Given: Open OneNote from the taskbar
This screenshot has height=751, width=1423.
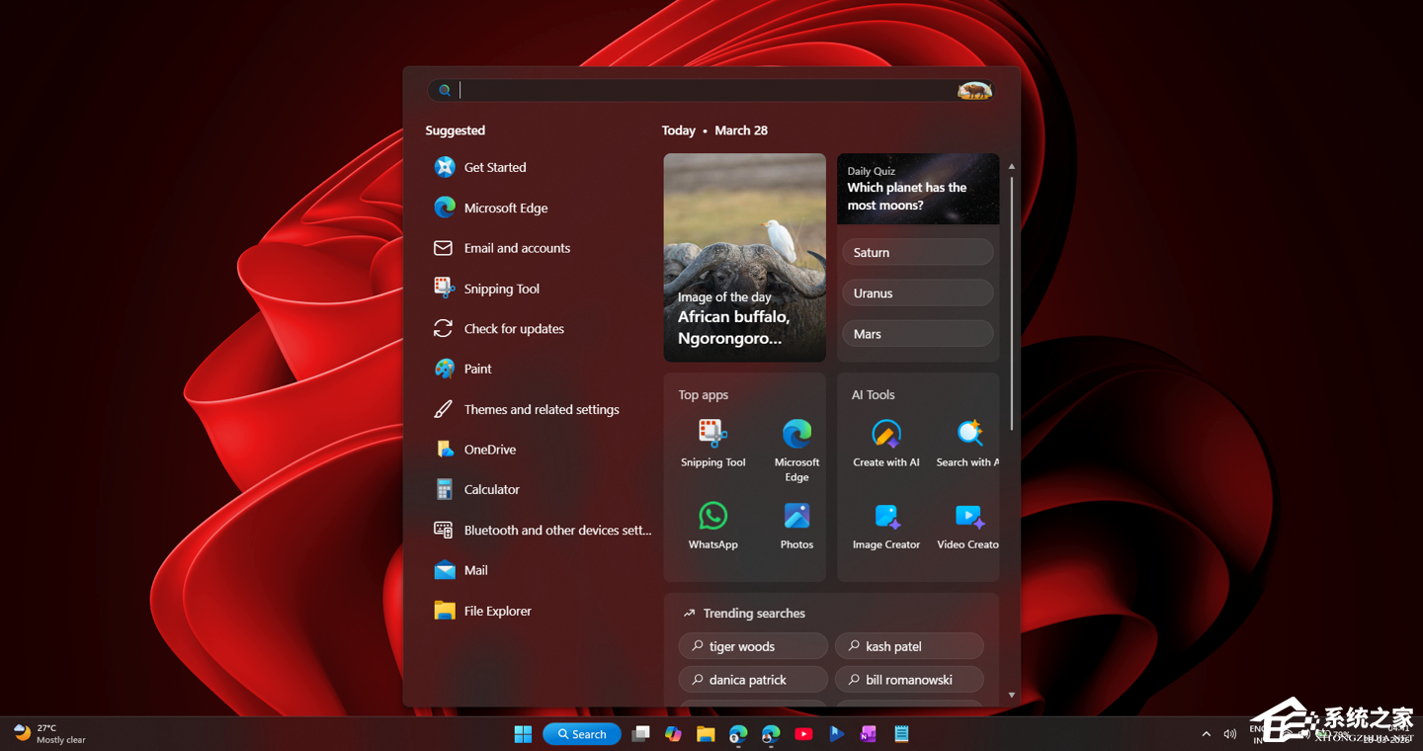Looking at the screenshot, I should (869, 734).
